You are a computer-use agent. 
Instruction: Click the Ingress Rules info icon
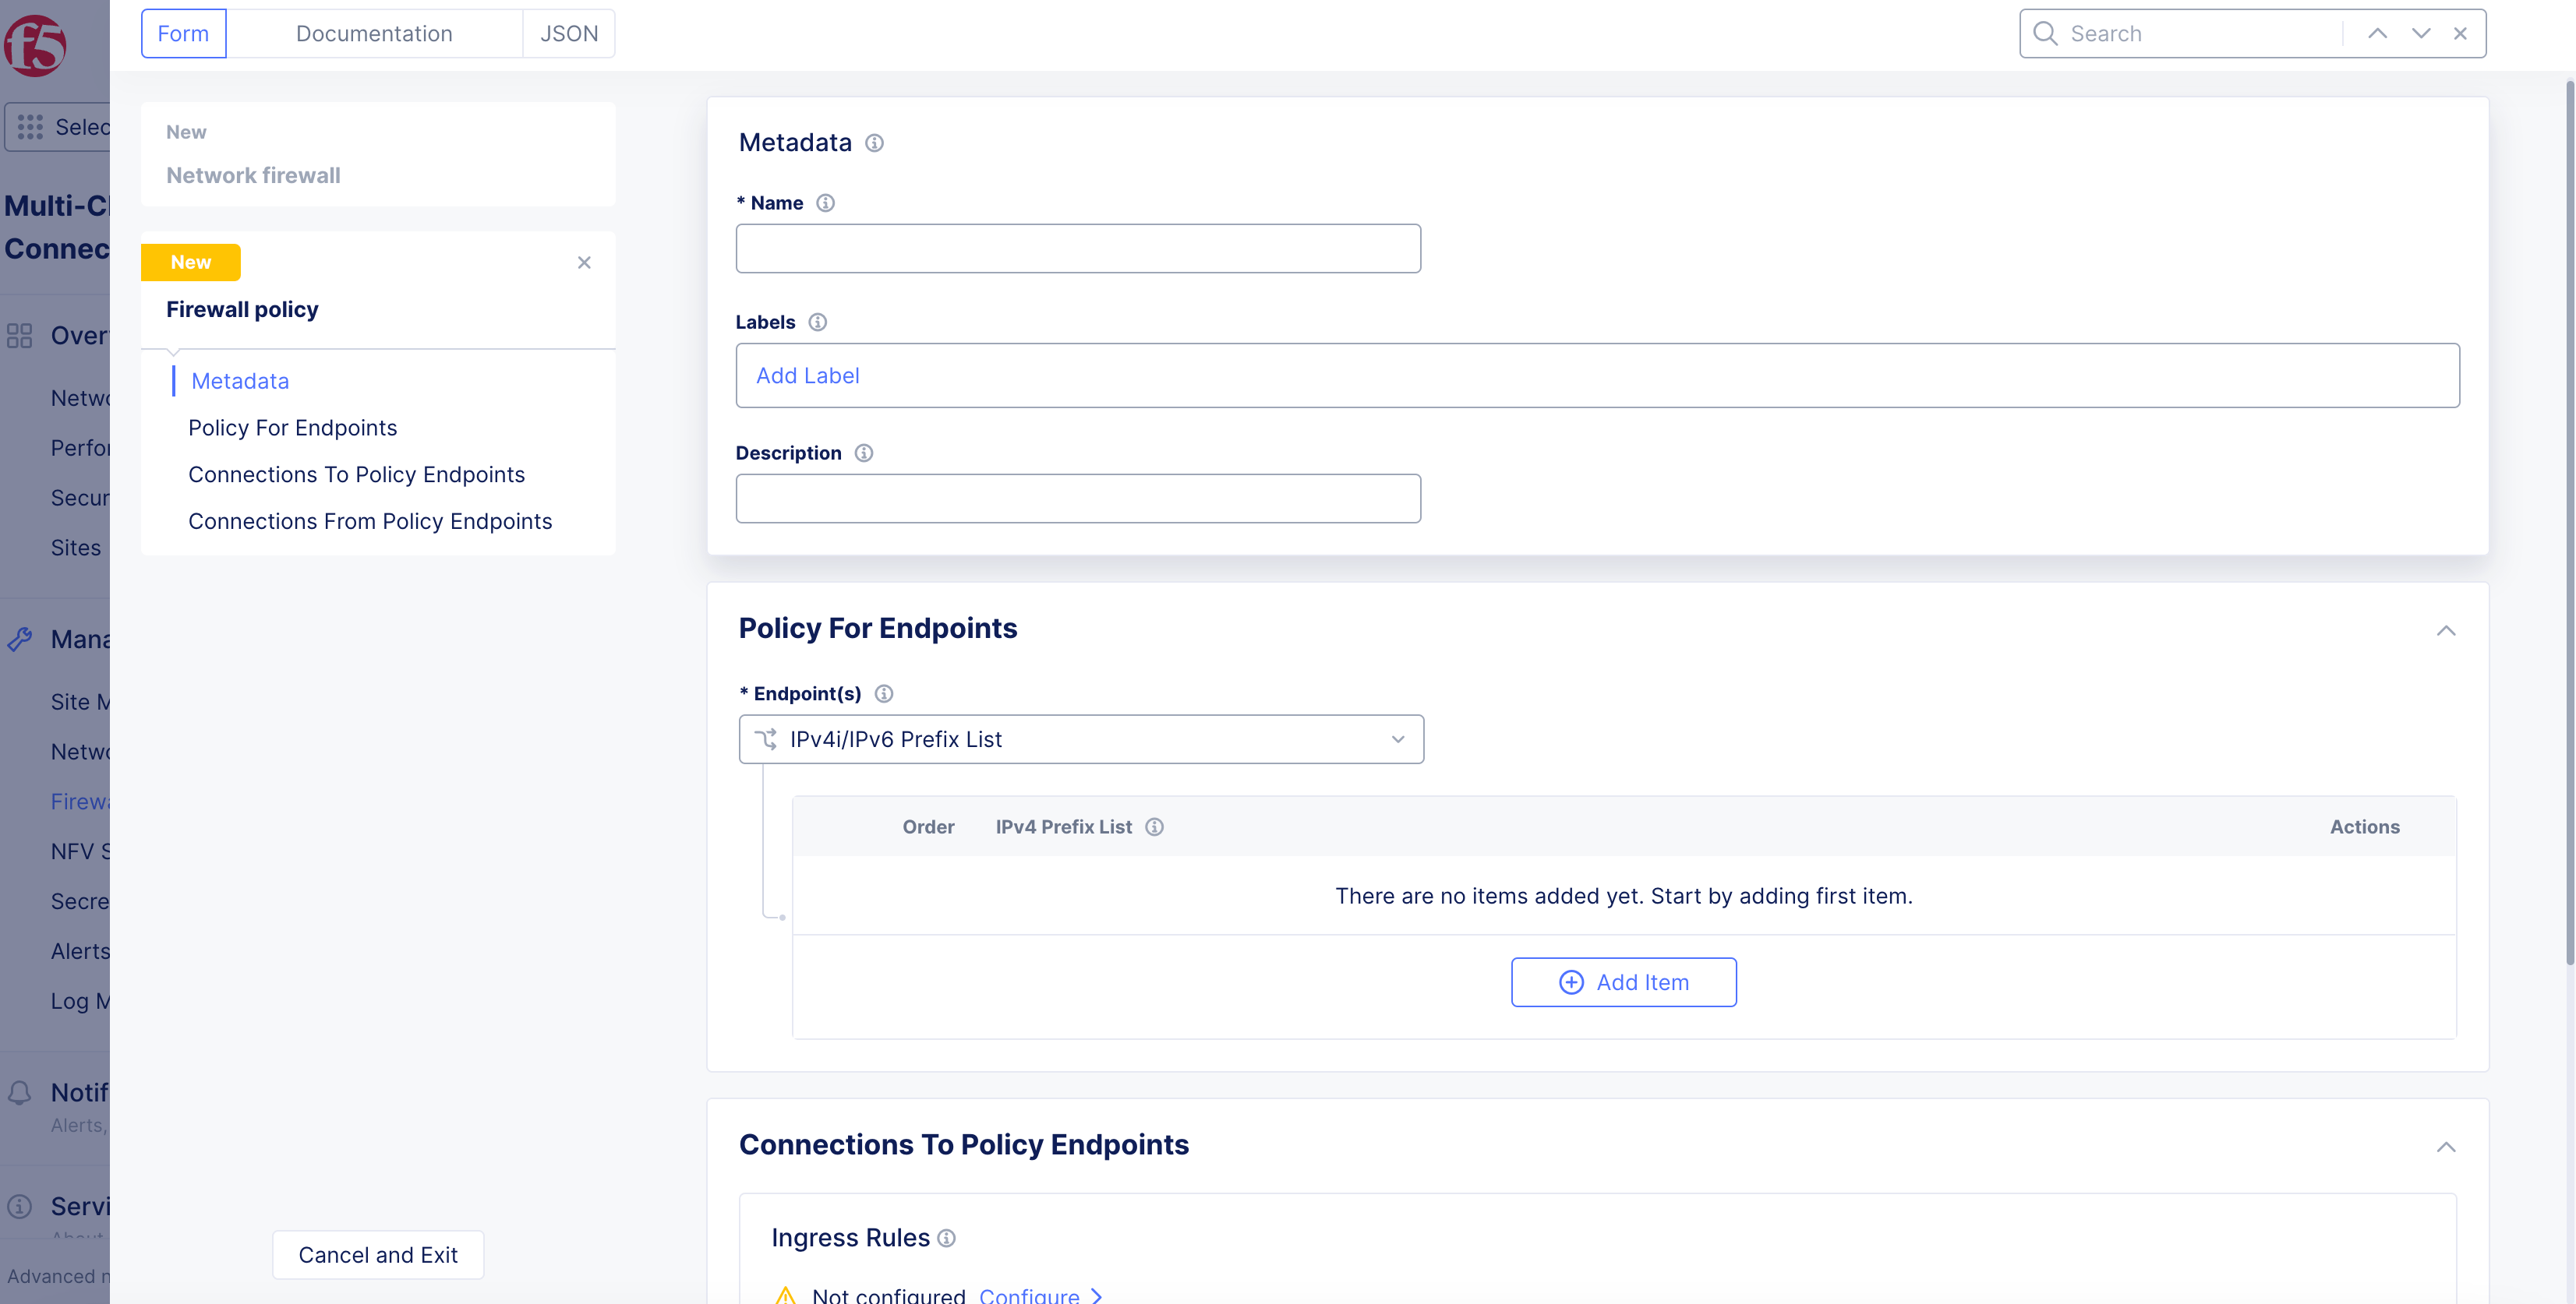tap(946, 1238)
